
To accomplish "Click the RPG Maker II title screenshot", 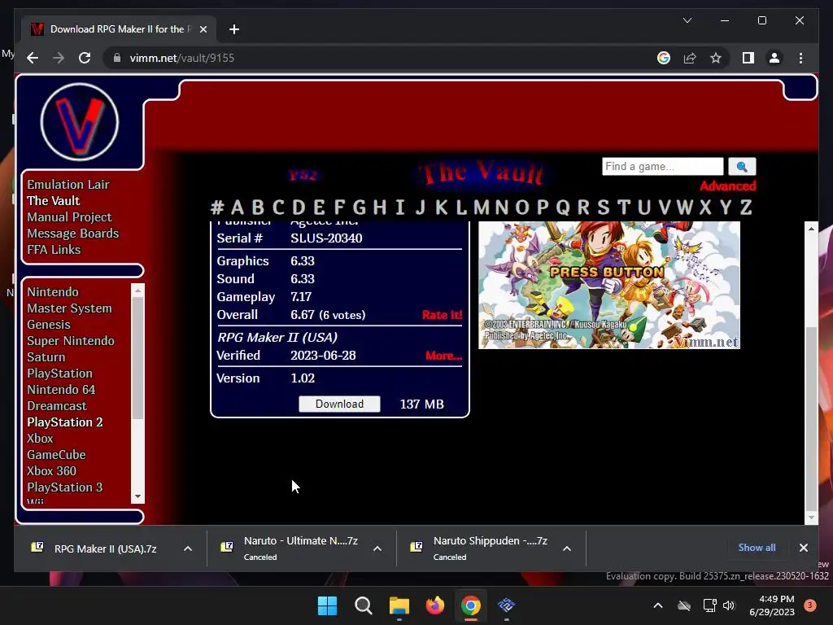I will click(x=608, y=285).
